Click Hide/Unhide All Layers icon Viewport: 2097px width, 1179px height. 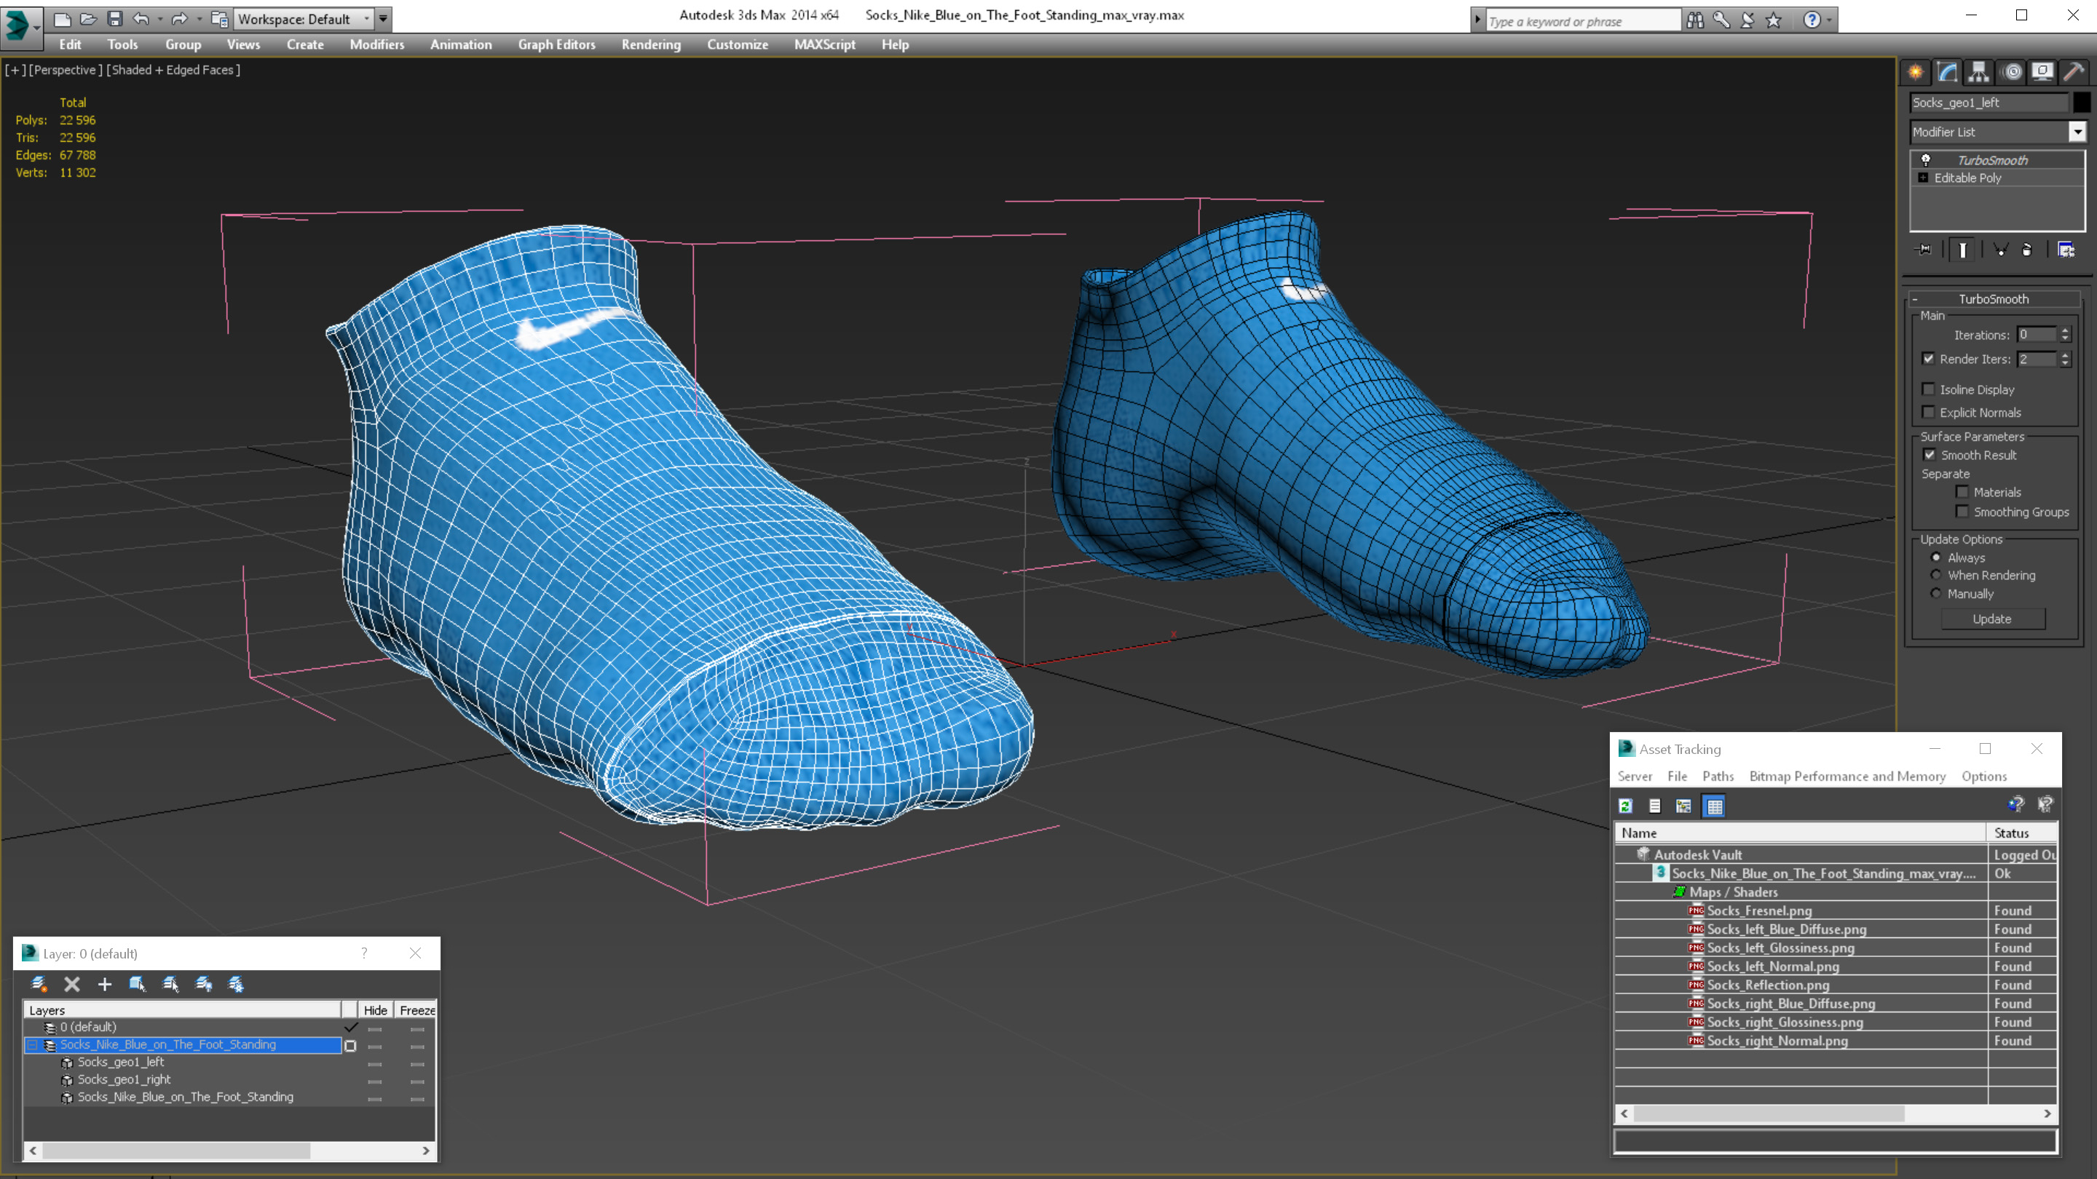204,985
